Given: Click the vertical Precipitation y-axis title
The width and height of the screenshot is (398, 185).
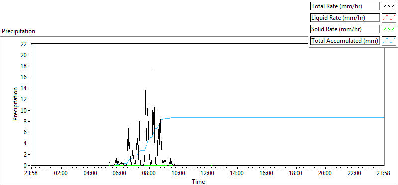Looking at the screenshot, I should (15, 104).
